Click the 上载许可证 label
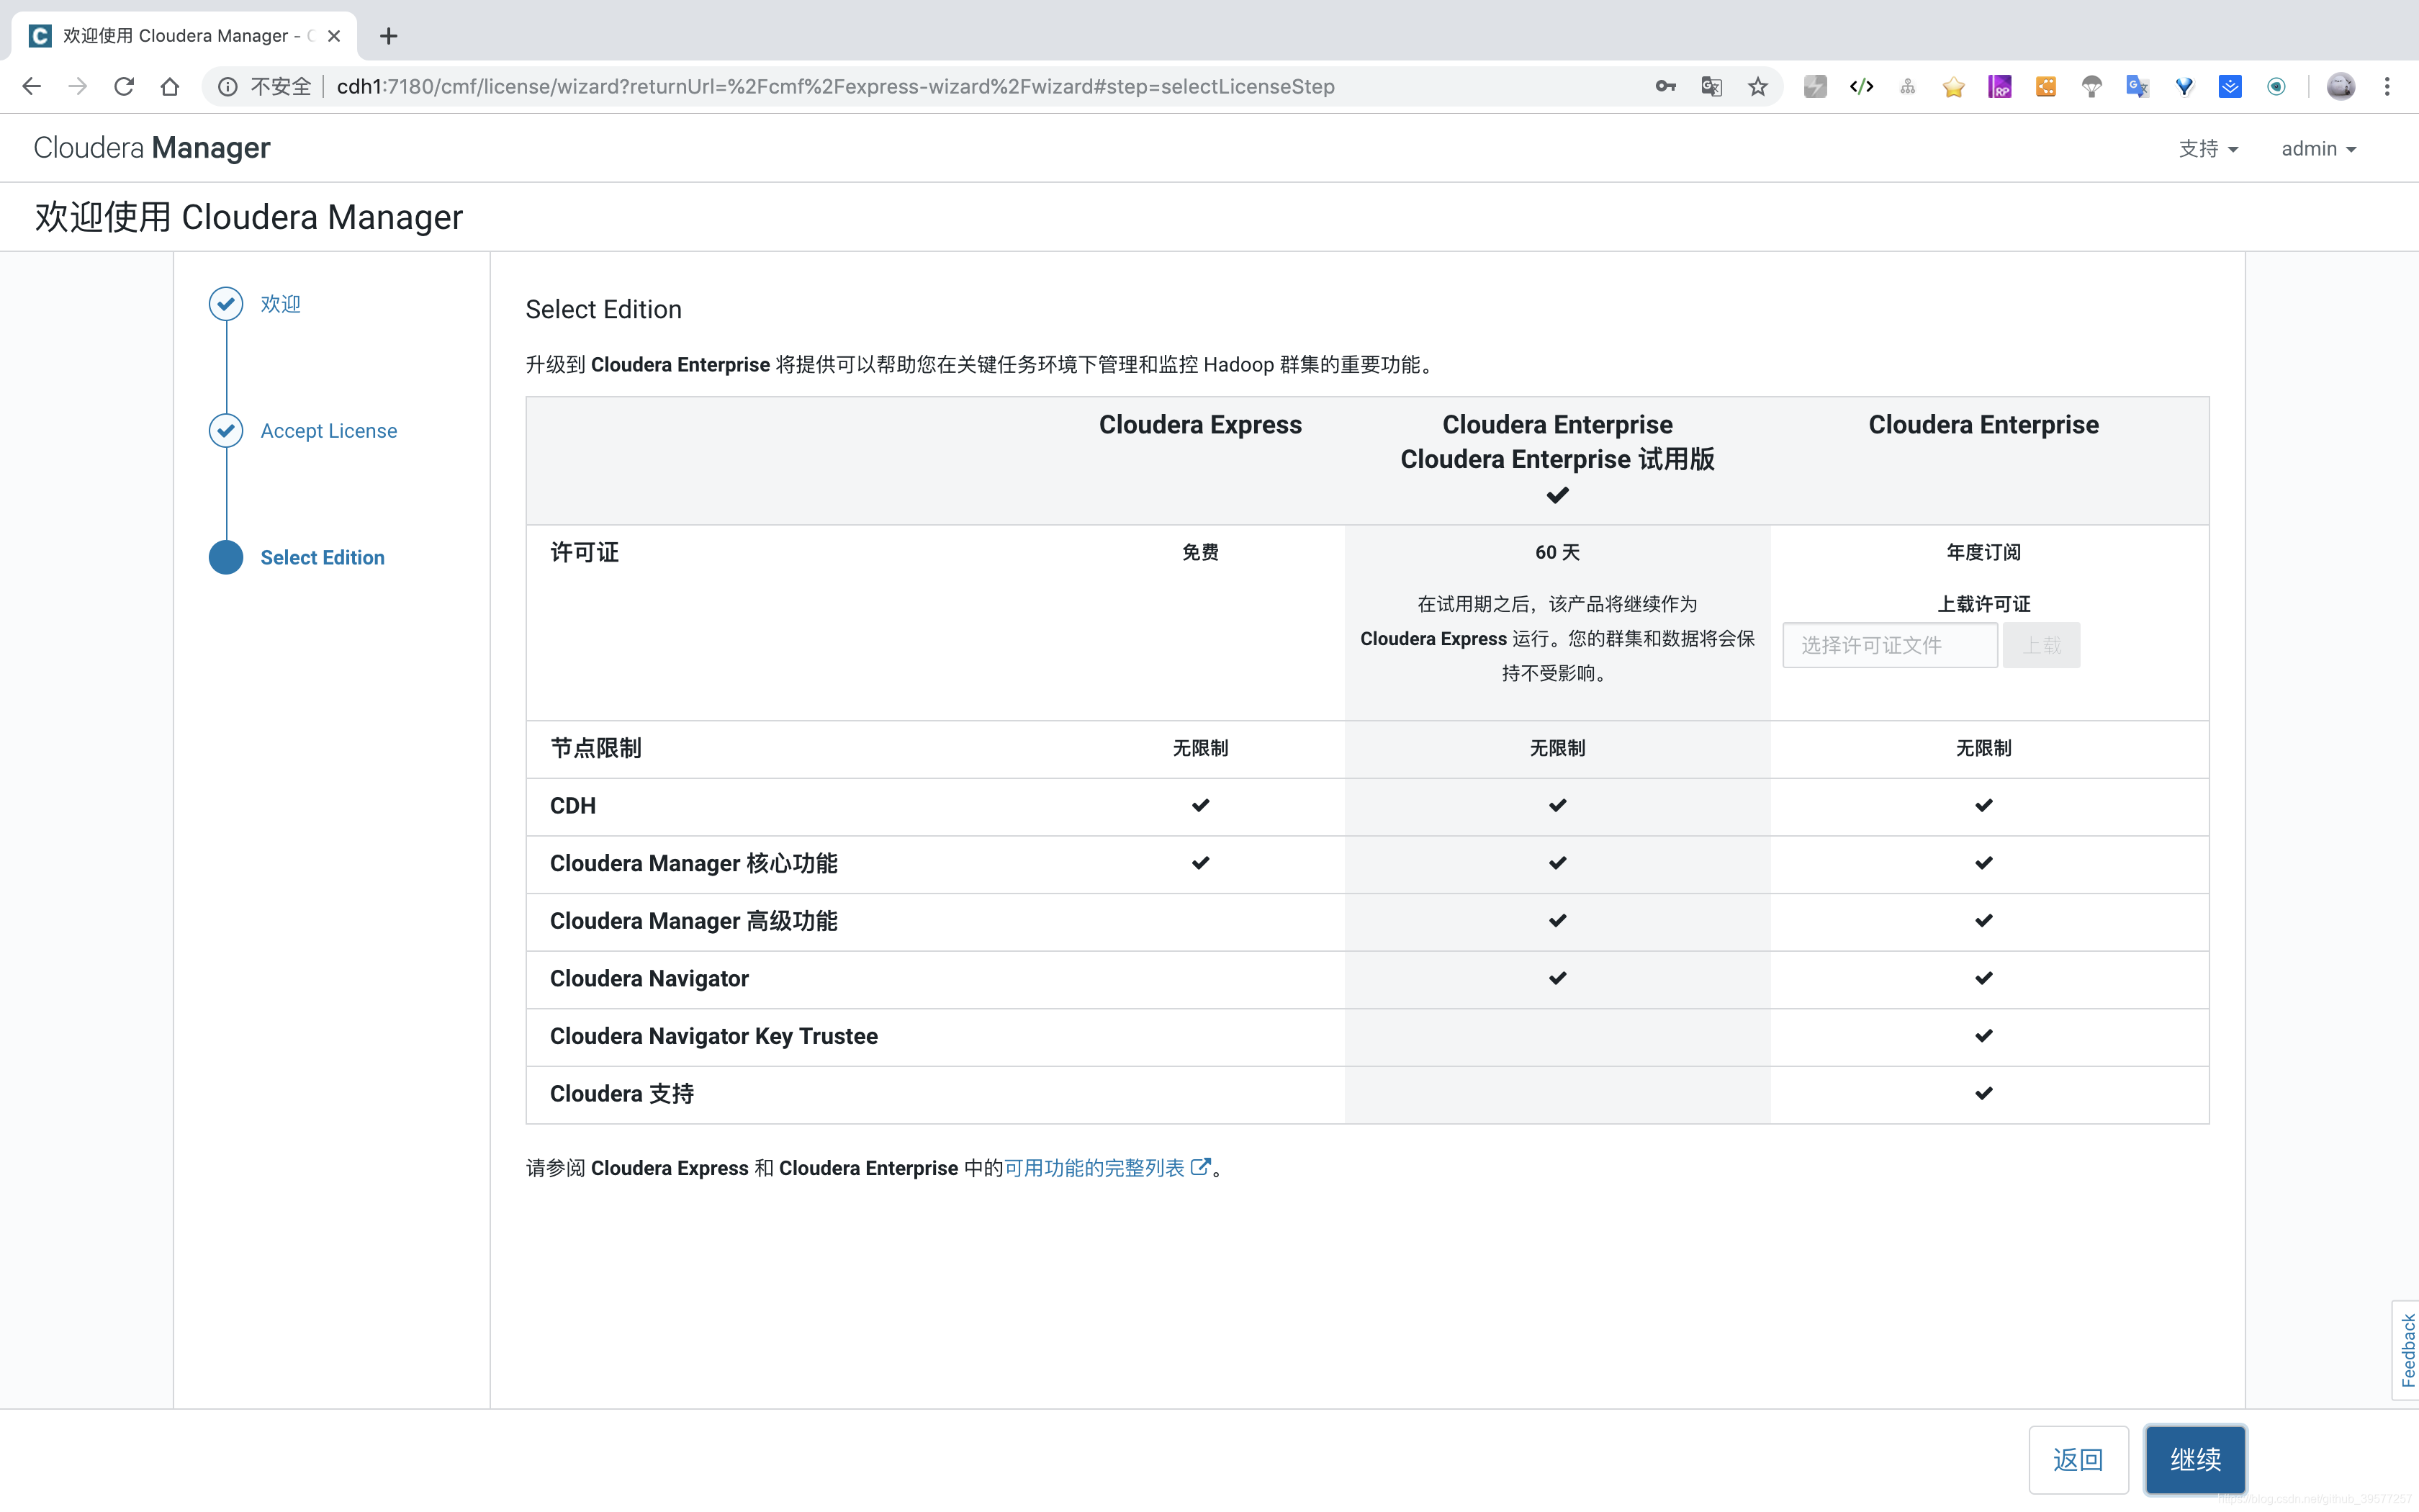Viewport: 2419px width, 1512px height. [x=1983, y=604]
